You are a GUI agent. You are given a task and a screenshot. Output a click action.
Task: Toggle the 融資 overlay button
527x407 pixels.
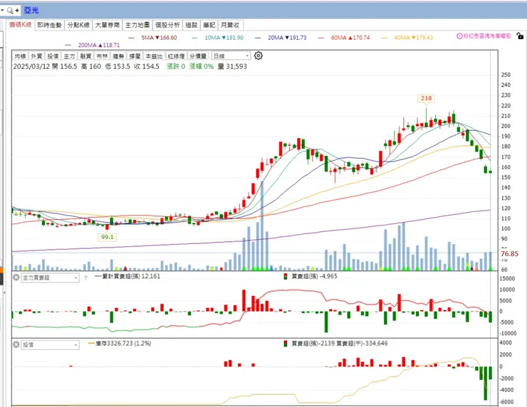tap(85, 55)
